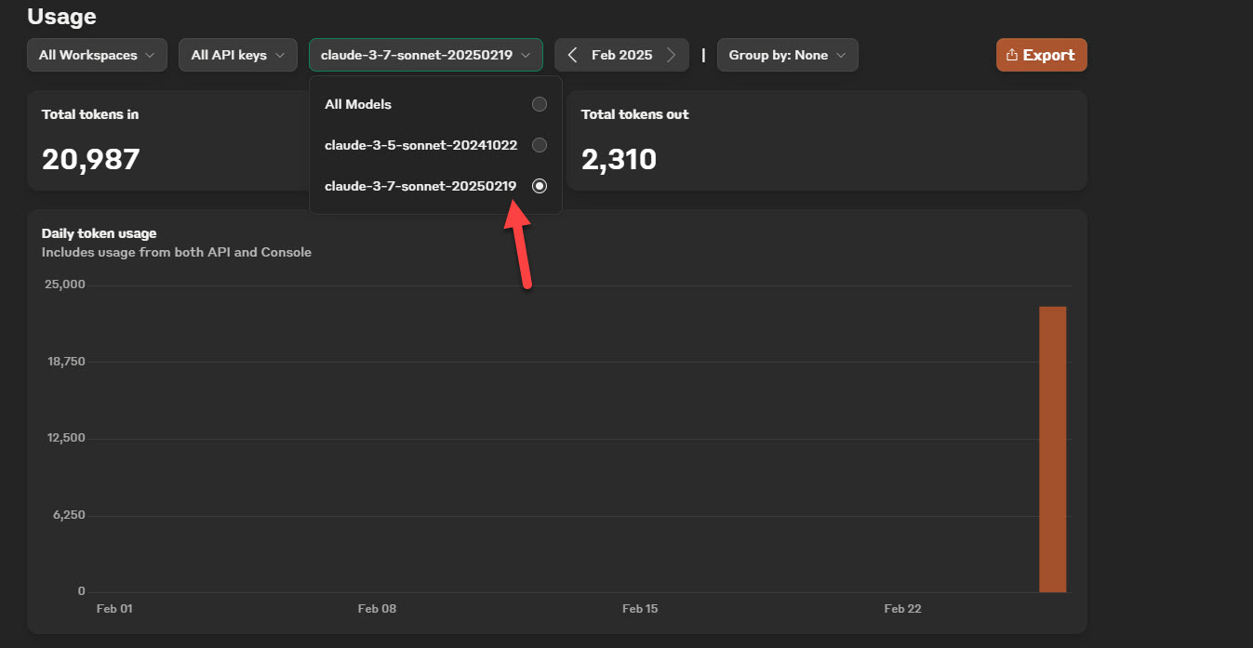Collapse the model filter dropdown in the filter bar
The image size is (1253, 648).
pos(426,55)
